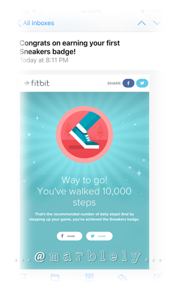Tap the status bar clock

(91, 11)
